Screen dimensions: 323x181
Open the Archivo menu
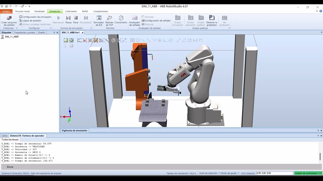coord(6,11)
